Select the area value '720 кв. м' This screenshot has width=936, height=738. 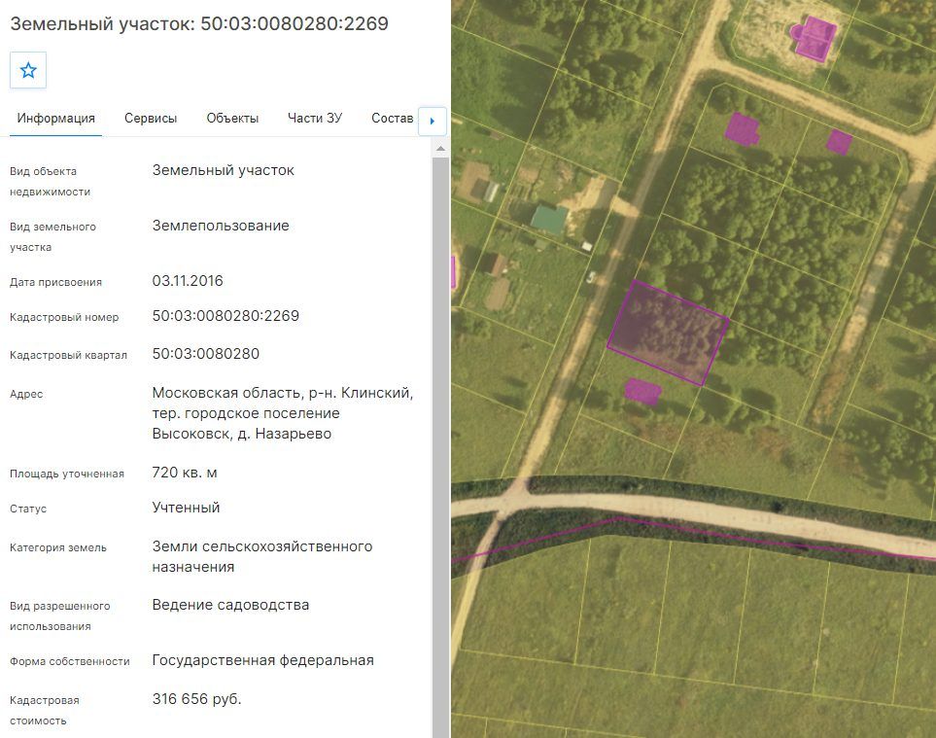[x=185, y=473]
